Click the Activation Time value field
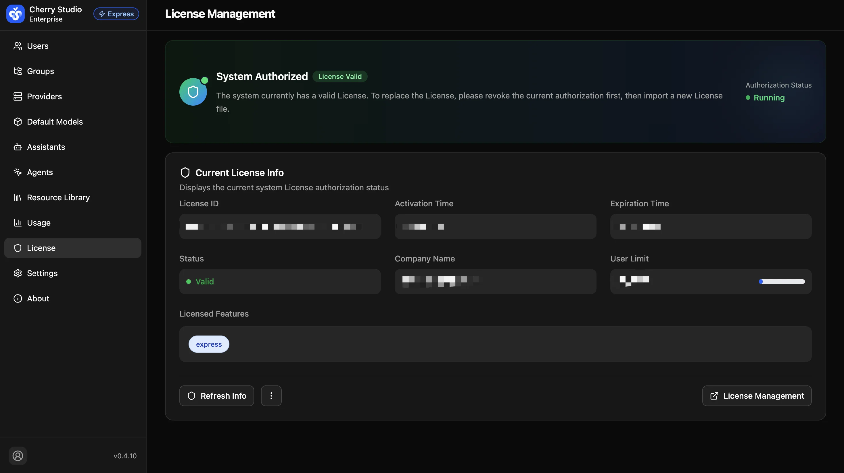The width and height of the screenshot is (844, 473). click(495, 226)
